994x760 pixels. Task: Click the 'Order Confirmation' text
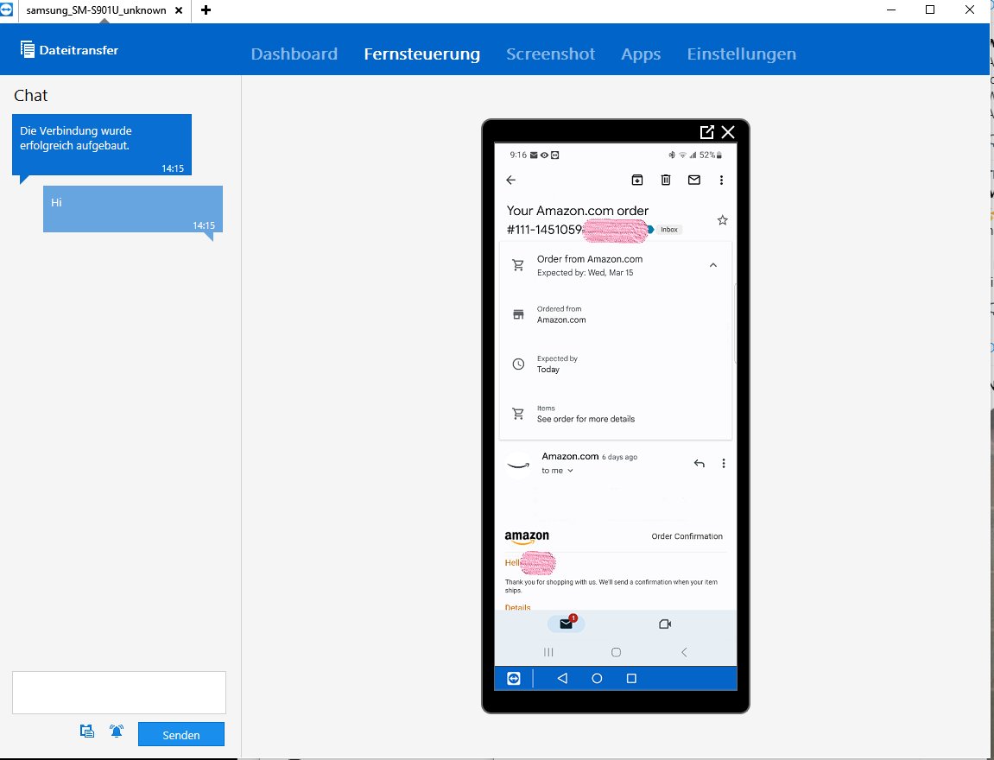point(687,536)
